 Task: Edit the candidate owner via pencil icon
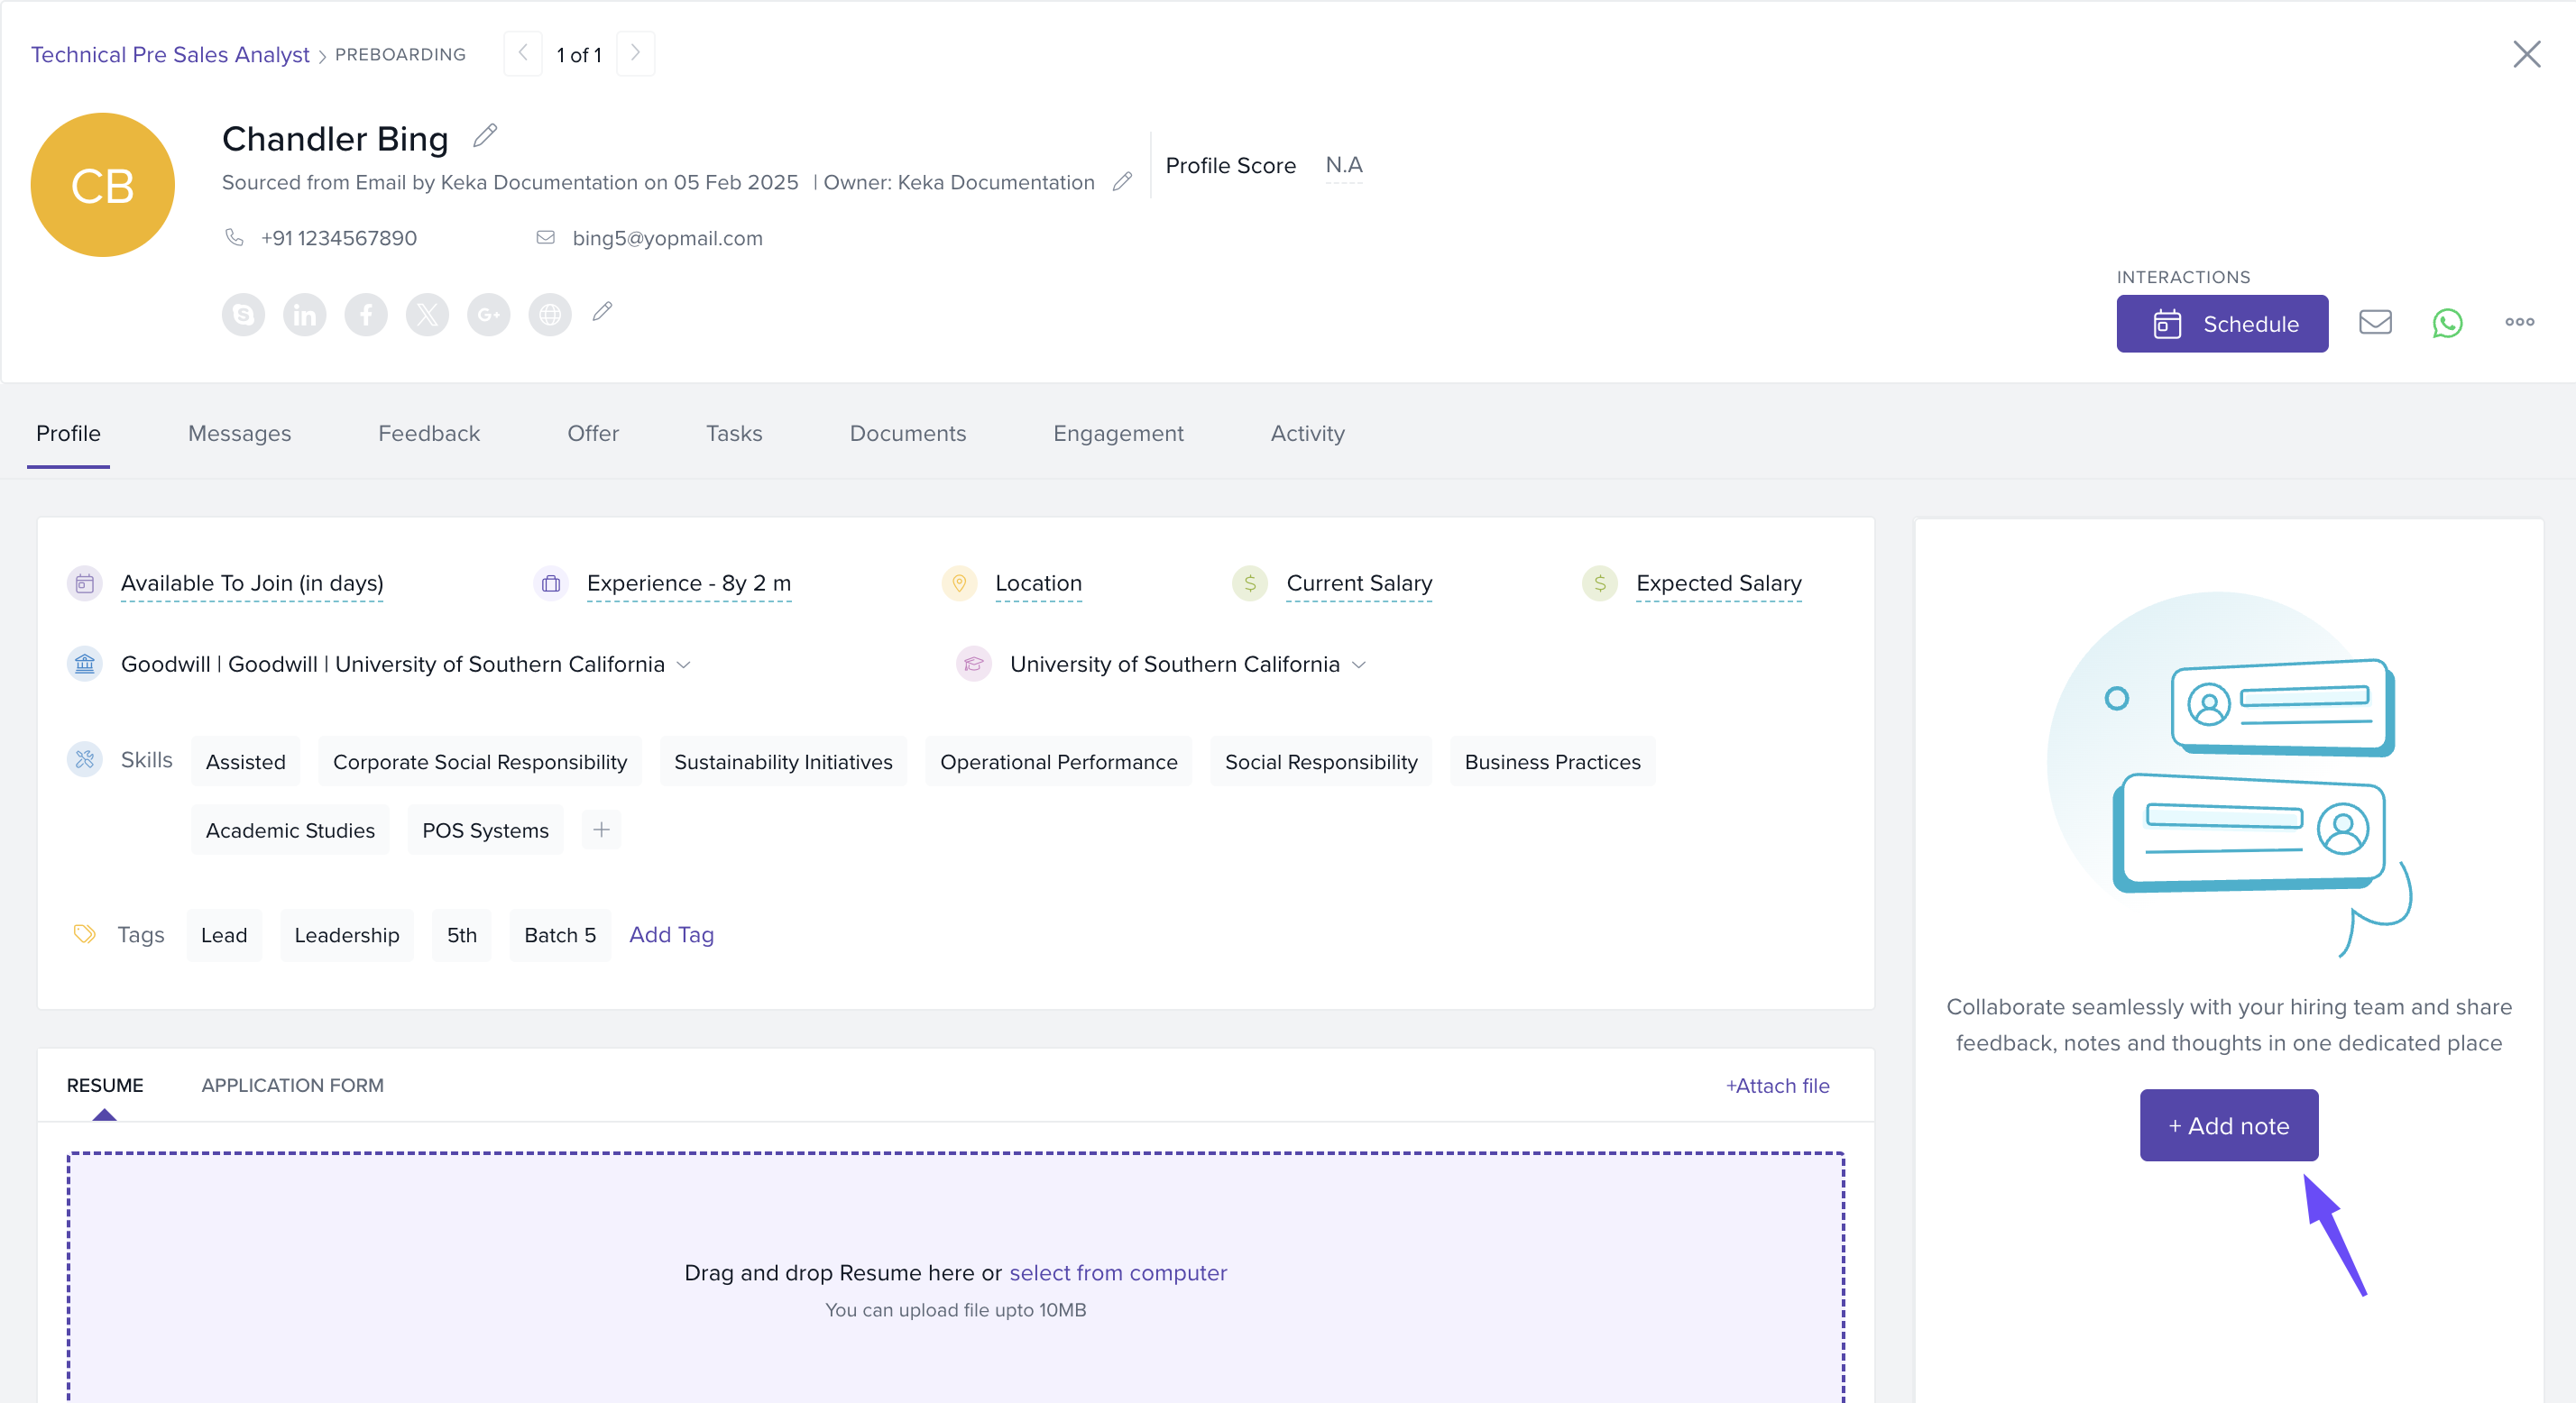pyautogui.click(x=1122, y=181)
